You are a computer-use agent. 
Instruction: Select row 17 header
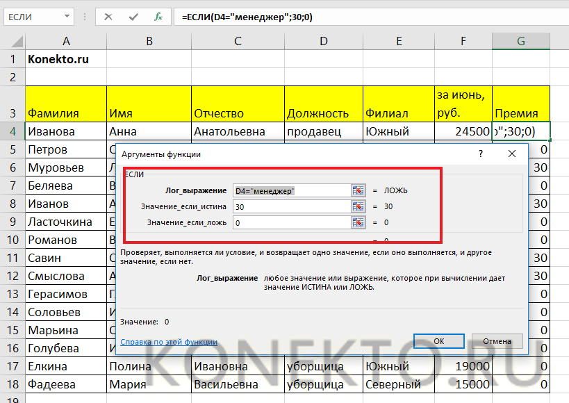click(12, 366)
